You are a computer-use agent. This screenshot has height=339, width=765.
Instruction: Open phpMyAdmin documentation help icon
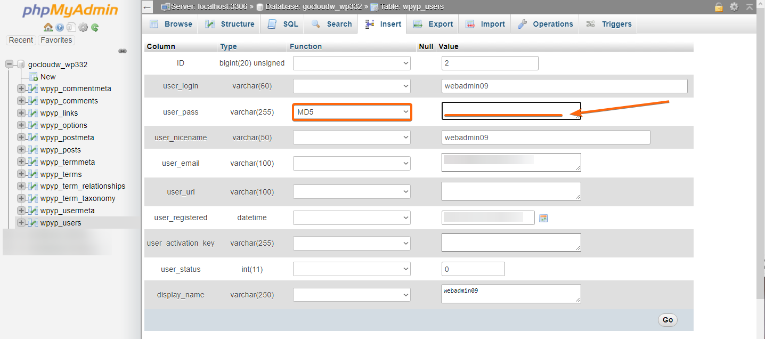tap(60, 28)
